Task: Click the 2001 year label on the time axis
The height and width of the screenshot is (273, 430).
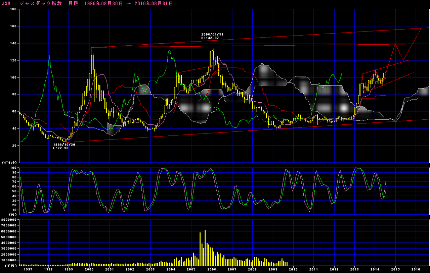Action: click(110, 269)
